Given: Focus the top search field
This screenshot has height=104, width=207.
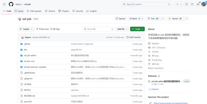Looking at the screenshot, I should pyautogui.click(x=147, y=4).
